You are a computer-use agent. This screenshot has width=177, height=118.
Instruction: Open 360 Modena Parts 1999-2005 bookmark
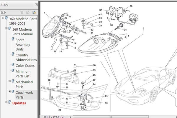(x=23, y=21)
